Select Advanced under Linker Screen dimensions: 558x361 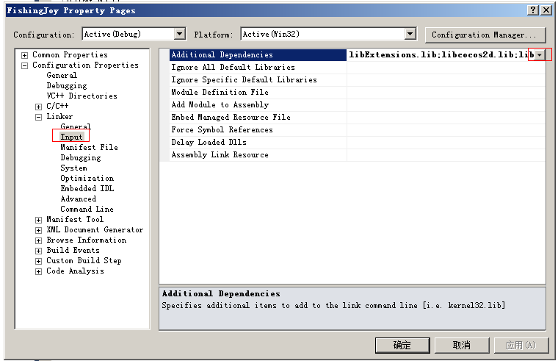[79, 199]
